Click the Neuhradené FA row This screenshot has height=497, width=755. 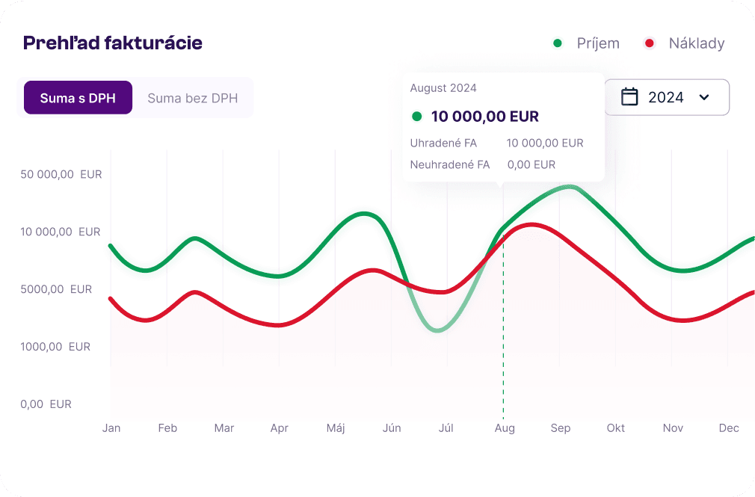pyautogui.click(x=483, y=164)
